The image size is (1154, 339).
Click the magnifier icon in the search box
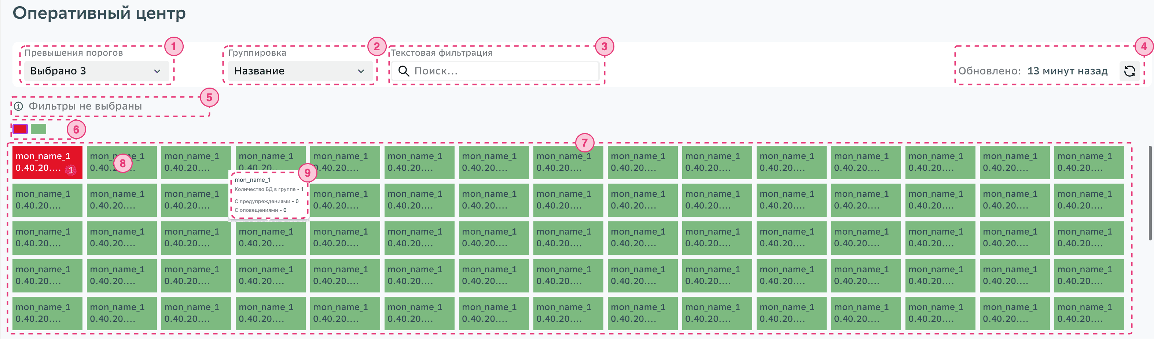tap(404, 71)
